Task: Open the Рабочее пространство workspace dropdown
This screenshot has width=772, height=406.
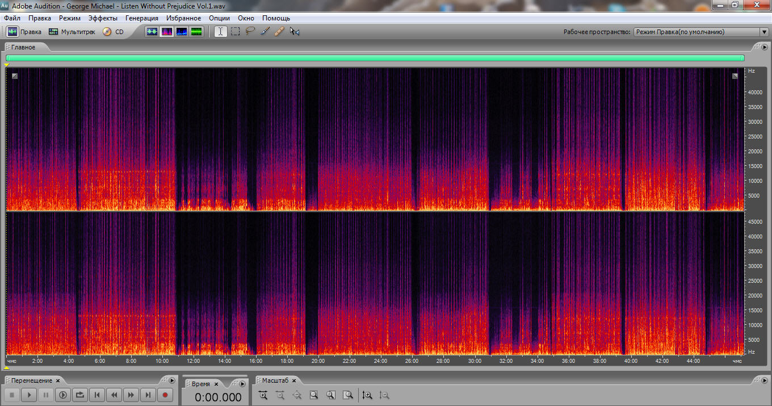Action: [x=700, y=32]
